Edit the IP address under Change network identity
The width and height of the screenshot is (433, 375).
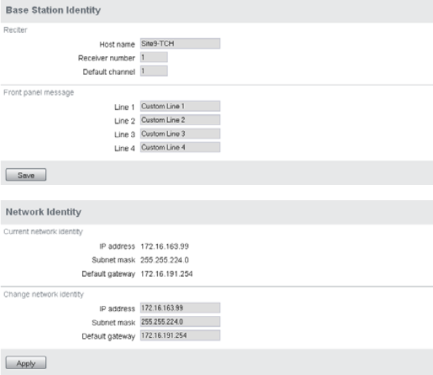(x=180, y=308)
